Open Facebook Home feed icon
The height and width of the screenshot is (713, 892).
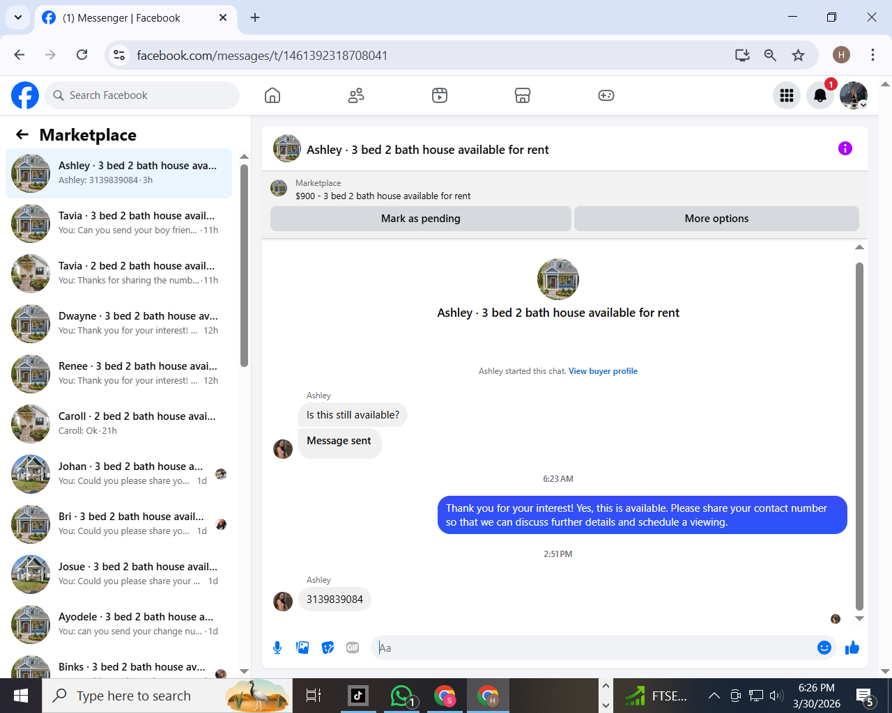272,95
